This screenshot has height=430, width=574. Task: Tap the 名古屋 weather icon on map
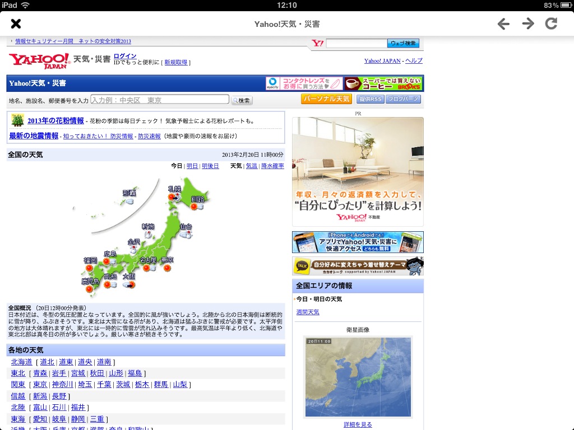149,268
